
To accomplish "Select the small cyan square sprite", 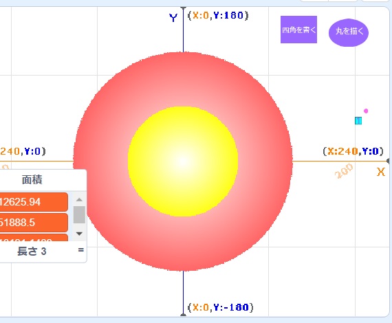I will pos(358,121).
